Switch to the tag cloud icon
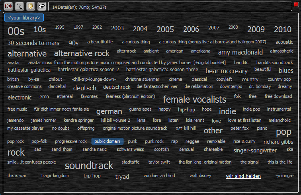The height and width of the screenshot is (195, 301). click(x=42, y=6)
